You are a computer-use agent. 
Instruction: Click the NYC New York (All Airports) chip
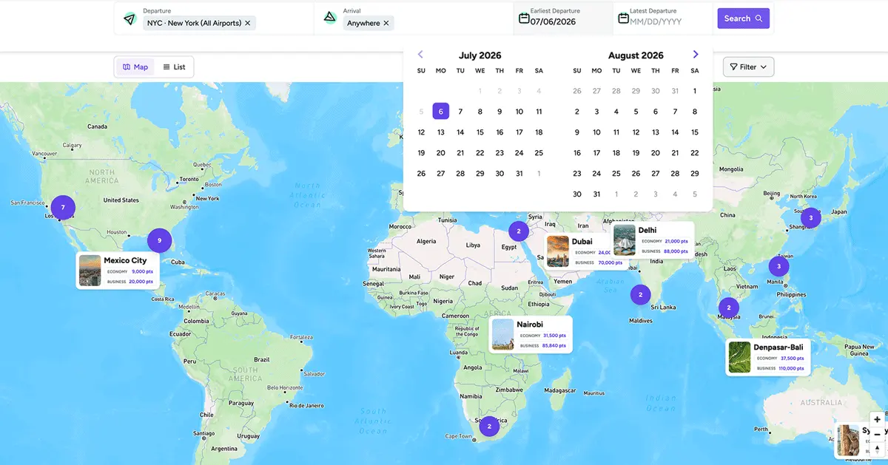pyautogui.click(x=200, y=23)
